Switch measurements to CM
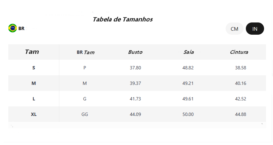The height and width of the screenshot is (145, 273). point(234,29)
